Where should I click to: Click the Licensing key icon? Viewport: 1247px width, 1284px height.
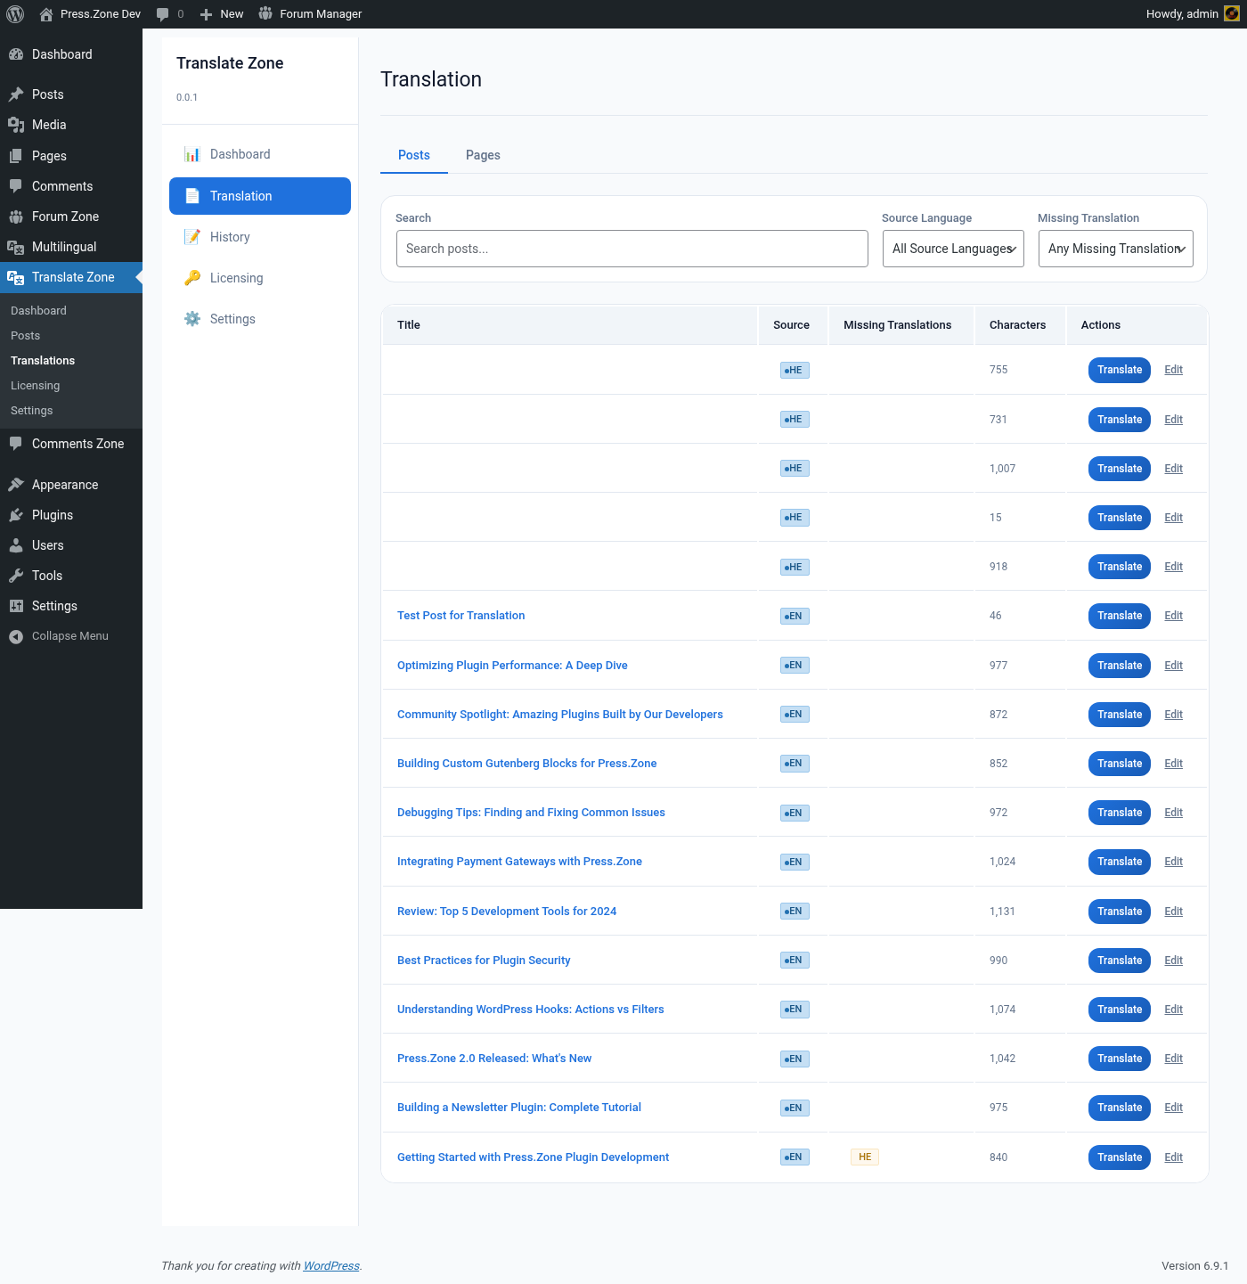pos(192,278)
